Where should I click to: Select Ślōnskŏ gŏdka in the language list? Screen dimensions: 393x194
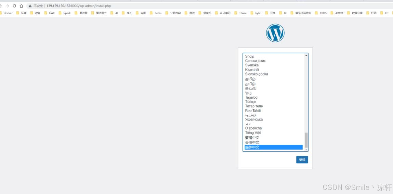coord(274,74)
